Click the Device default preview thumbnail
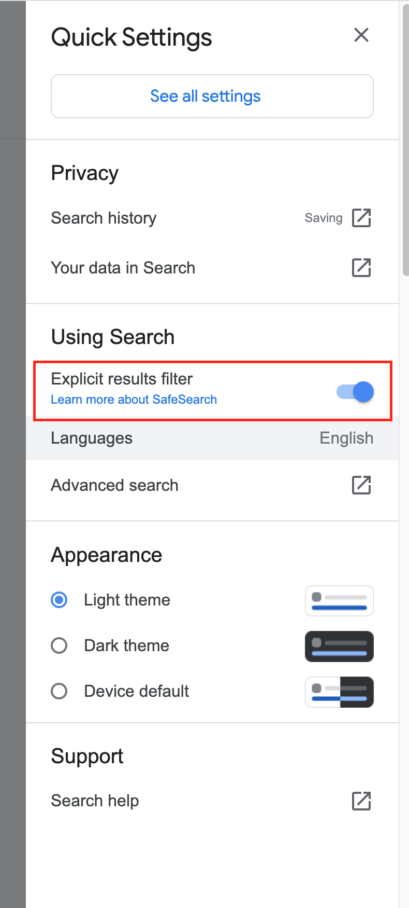The height and width of the screenshot is (908, 409). coord(339,692)
